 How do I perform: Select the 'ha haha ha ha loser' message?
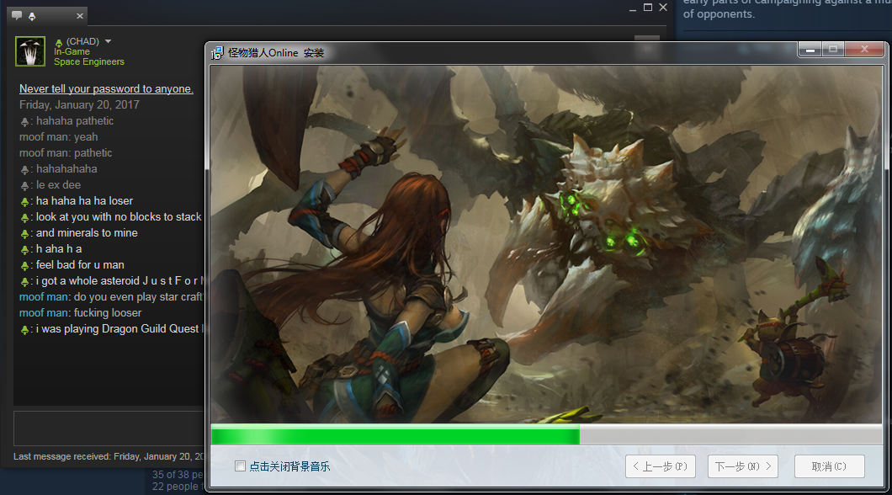84,200
